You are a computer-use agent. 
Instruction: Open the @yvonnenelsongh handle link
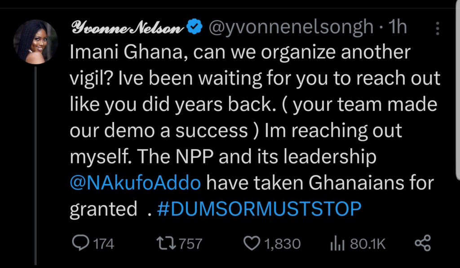pyautogui.click(x=290, y=28)
